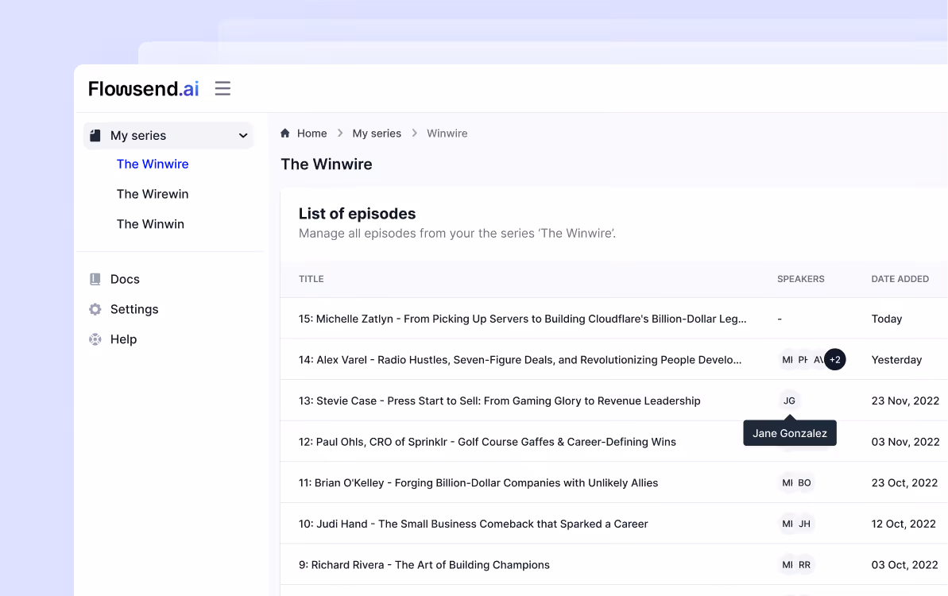Screen dimensions: 948x596
Task: Click the JH speaker avatar
Action: (x=805, y=524)
